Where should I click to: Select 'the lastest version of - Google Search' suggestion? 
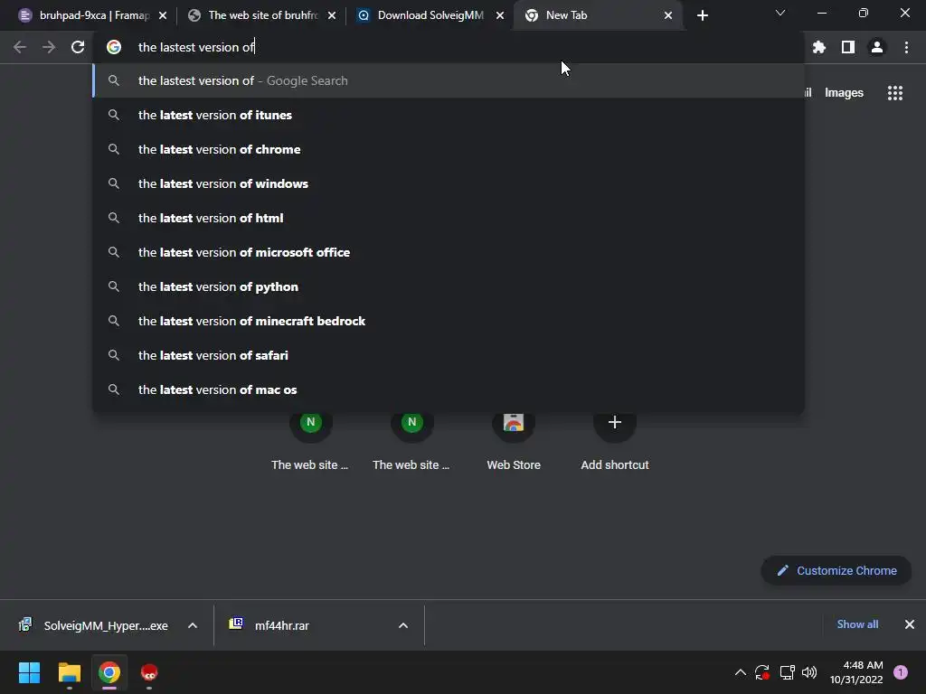click(x=449, y=80)
